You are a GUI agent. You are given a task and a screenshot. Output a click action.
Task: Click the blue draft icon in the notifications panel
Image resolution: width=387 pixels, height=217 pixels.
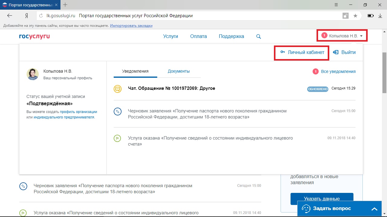coord(118,112)
